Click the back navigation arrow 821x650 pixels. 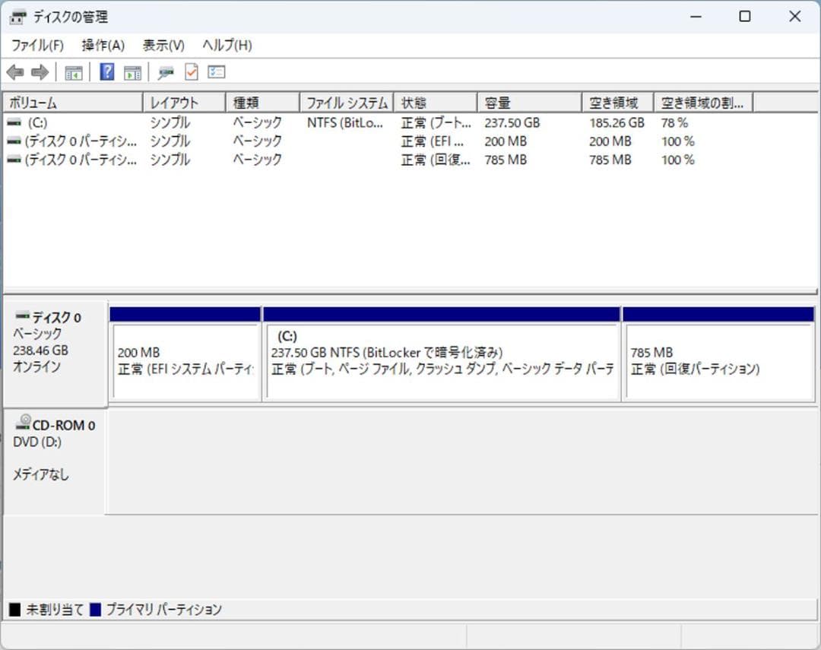pos(15,71)
